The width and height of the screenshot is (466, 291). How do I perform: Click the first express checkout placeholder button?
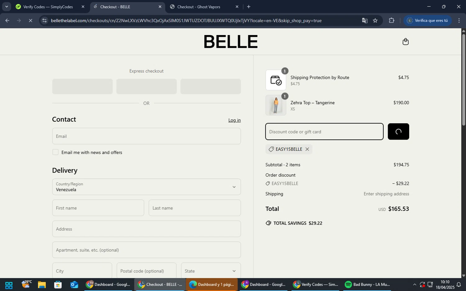[82, 86]
